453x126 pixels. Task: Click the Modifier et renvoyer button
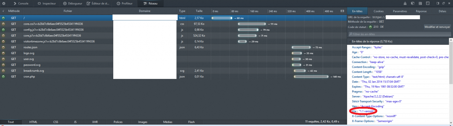point(438,27)
